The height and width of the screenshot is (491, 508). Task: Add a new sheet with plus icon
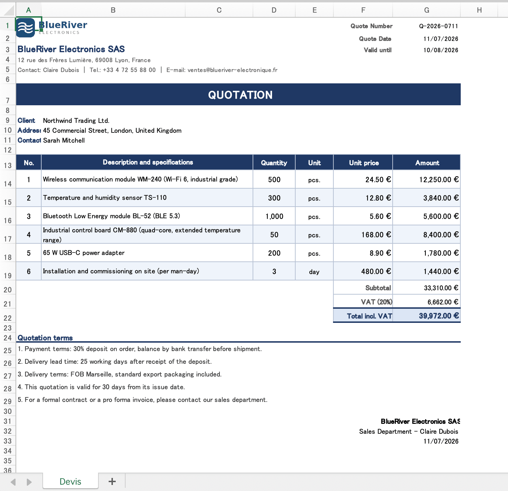(112, 481)
